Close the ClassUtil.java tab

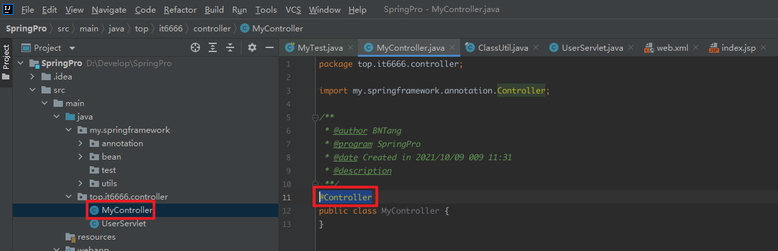click(535, 48)
